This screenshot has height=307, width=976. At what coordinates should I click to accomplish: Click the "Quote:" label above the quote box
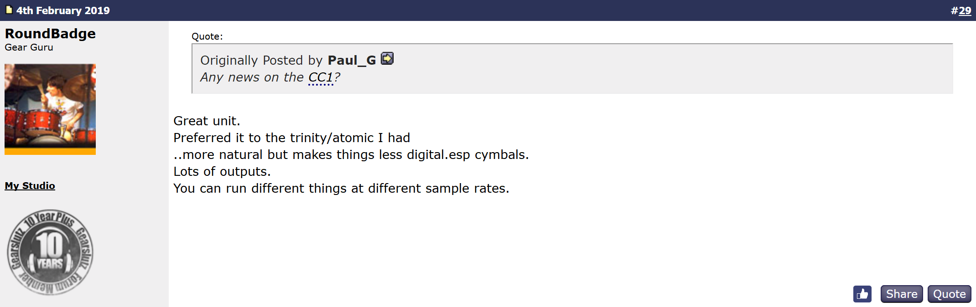(x=207, y=36)
